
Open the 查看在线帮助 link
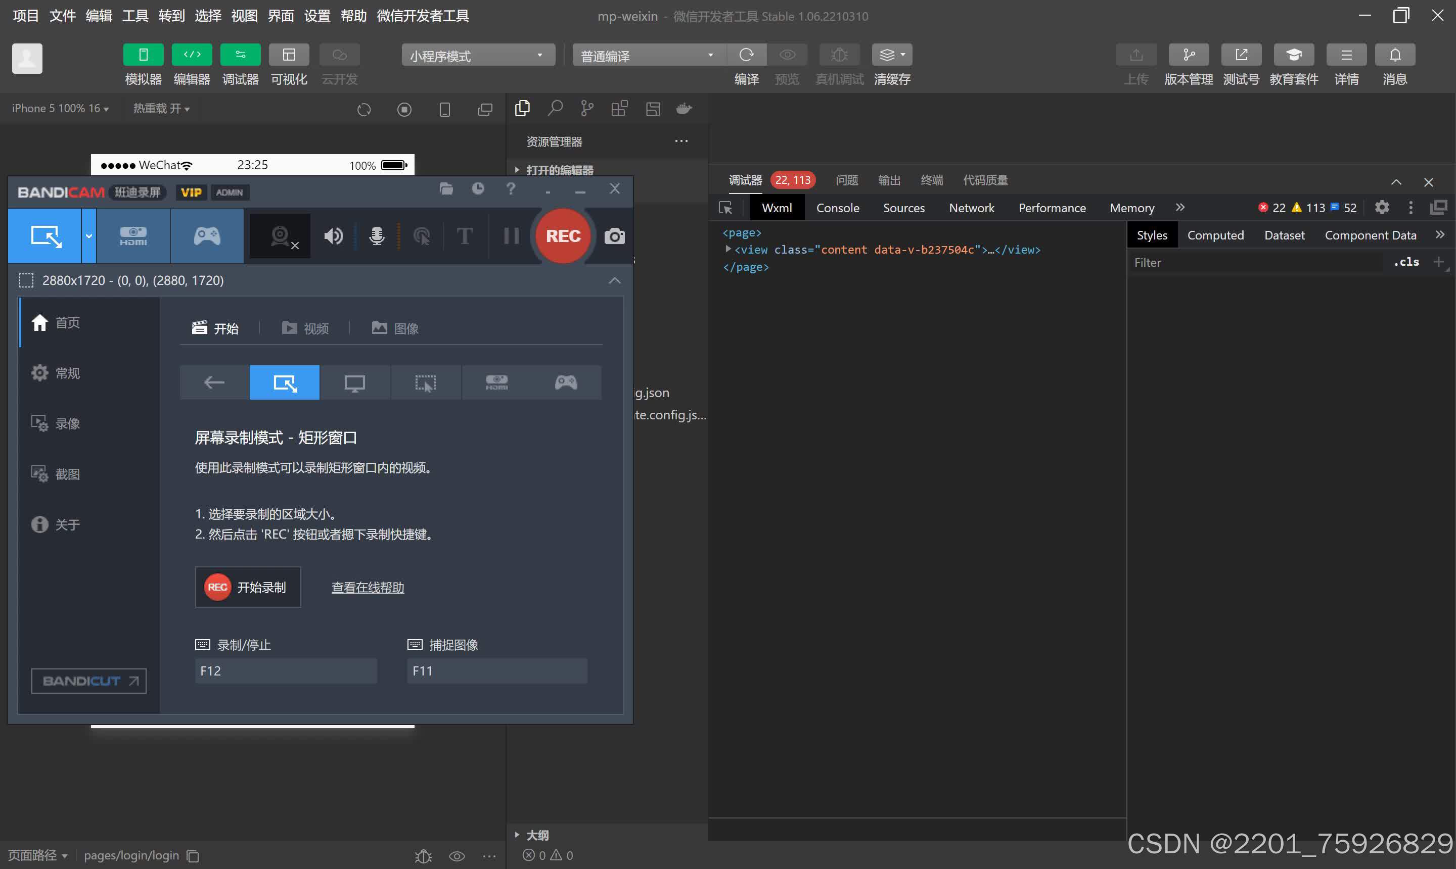tap(368, 588)
